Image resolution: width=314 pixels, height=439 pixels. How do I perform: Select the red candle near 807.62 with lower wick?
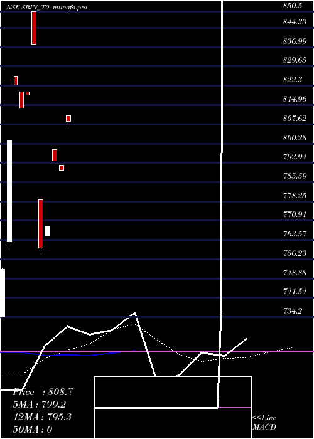[68, 119]
